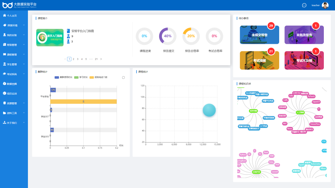The height and width of the screenshot is (188, 335).
Task: Expand the 课程管理 menu chevron
Action: coord(24,54)
